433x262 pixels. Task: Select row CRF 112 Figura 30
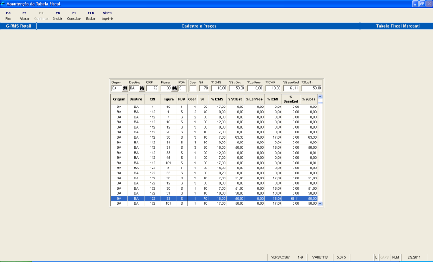[x=214, y=137]
